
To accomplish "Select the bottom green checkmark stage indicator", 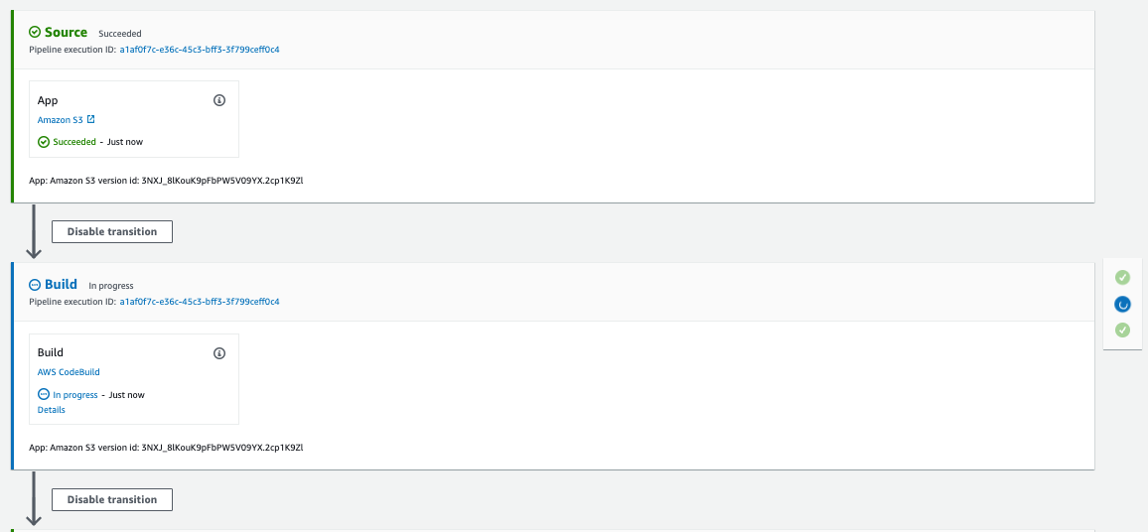I will coord(1122,331).
